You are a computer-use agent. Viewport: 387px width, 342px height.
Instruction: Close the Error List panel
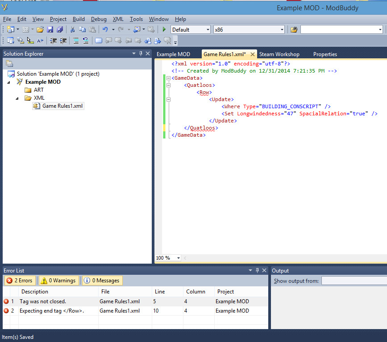tap(264, 270)
